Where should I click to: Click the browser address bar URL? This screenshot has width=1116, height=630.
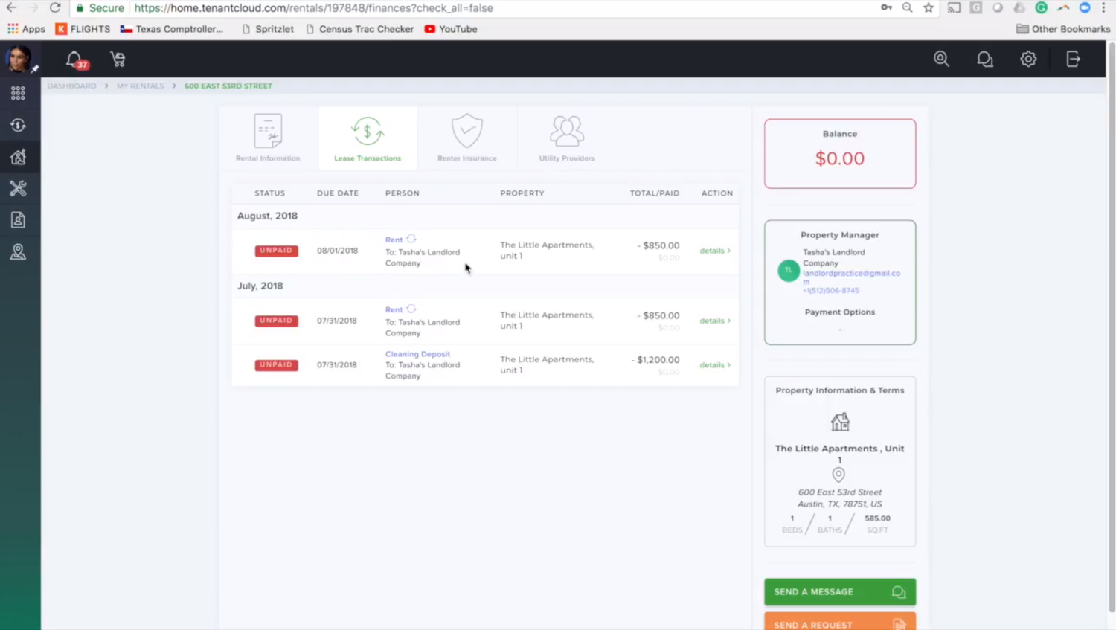click(312, 8)
